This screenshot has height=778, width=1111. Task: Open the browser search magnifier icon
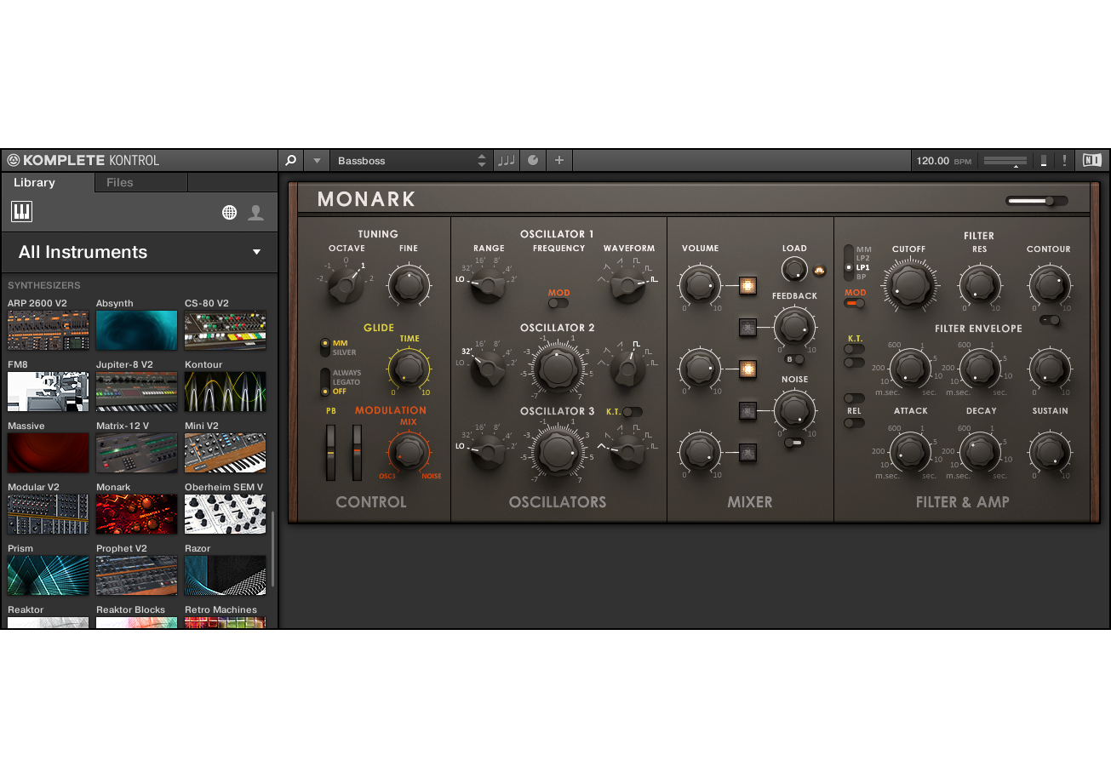(290, 160)
